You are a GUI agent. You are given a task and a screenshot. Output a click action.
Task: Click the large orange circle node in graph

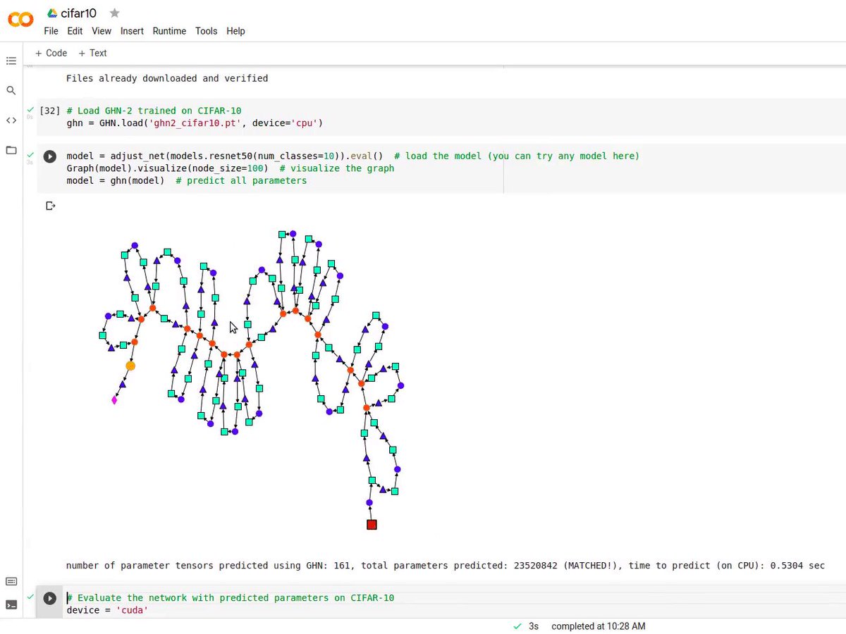pos(130,366)
